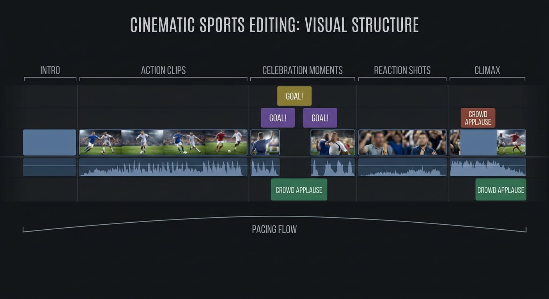Select the blank blue Intro video clip

click(50, 142)
